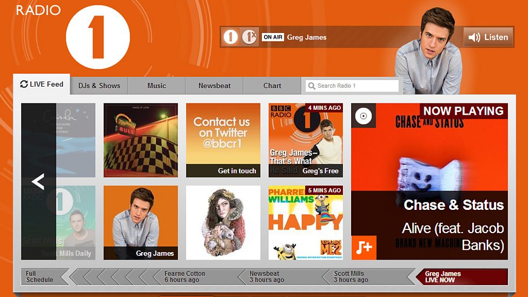The image size is (528, 297).
Task: Switch to the Newsbeat tab
Action: coord(214,85)
